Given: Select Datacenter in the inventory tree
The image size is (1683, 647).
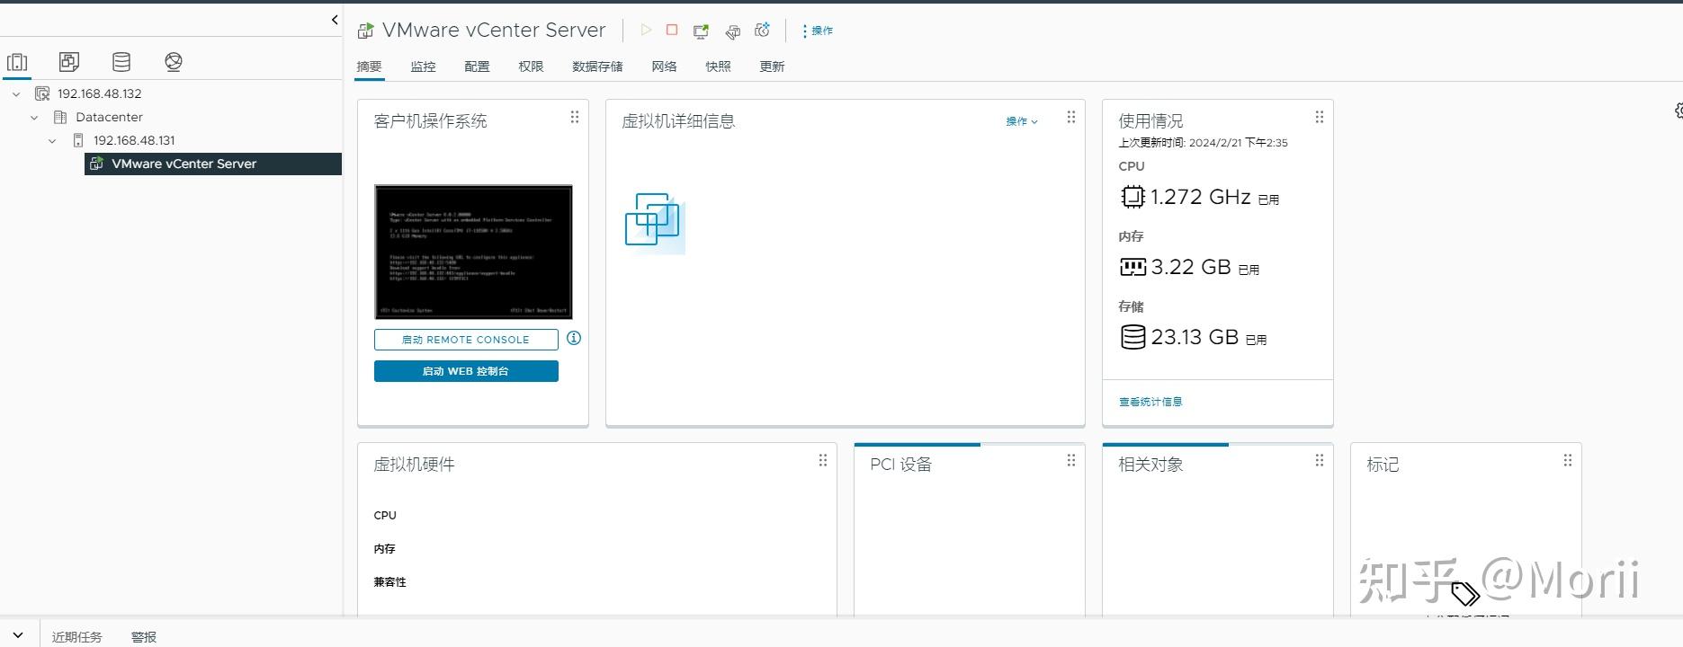Looking at the screenshot, I should point(109,117).
